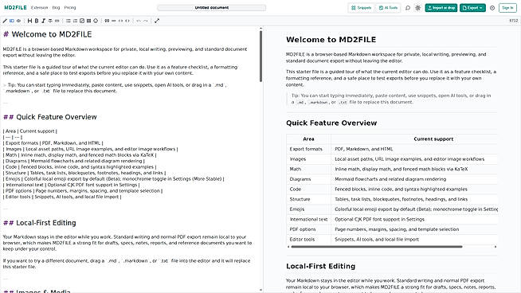Insert a heading with the H tool

[x=29, y=21]
